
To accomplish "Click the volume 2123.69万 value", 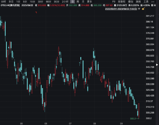I will pyautogui.click(x=122, y=5).
